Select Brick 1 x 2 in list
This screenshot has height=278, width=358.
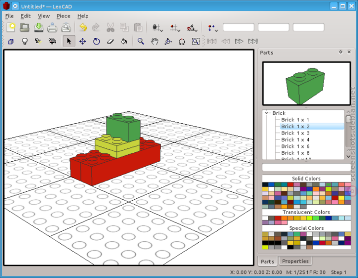[x=312, y=126]
